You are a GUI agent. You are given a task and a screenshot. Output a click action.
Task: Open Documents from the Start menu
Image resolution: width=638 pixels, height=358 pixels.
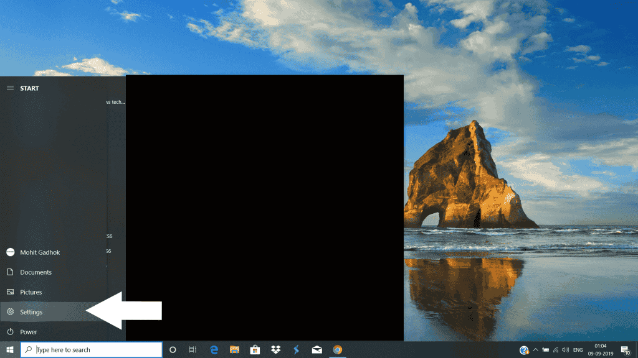point(36,272)
